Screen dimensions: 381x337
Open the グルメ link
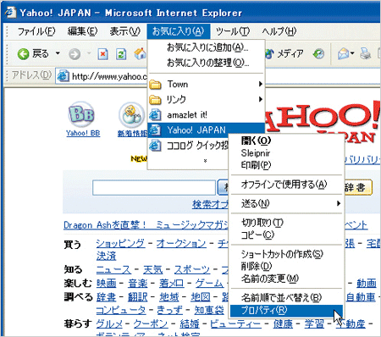coord(109,323)
